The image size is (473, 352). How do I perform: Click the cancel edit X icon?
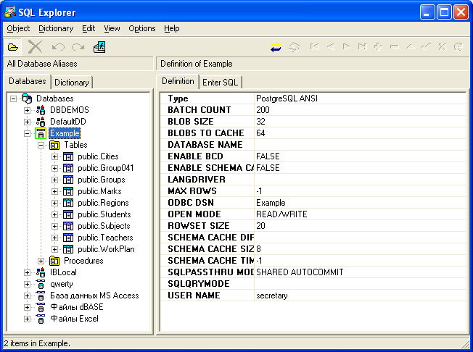[x=443, y=46]
